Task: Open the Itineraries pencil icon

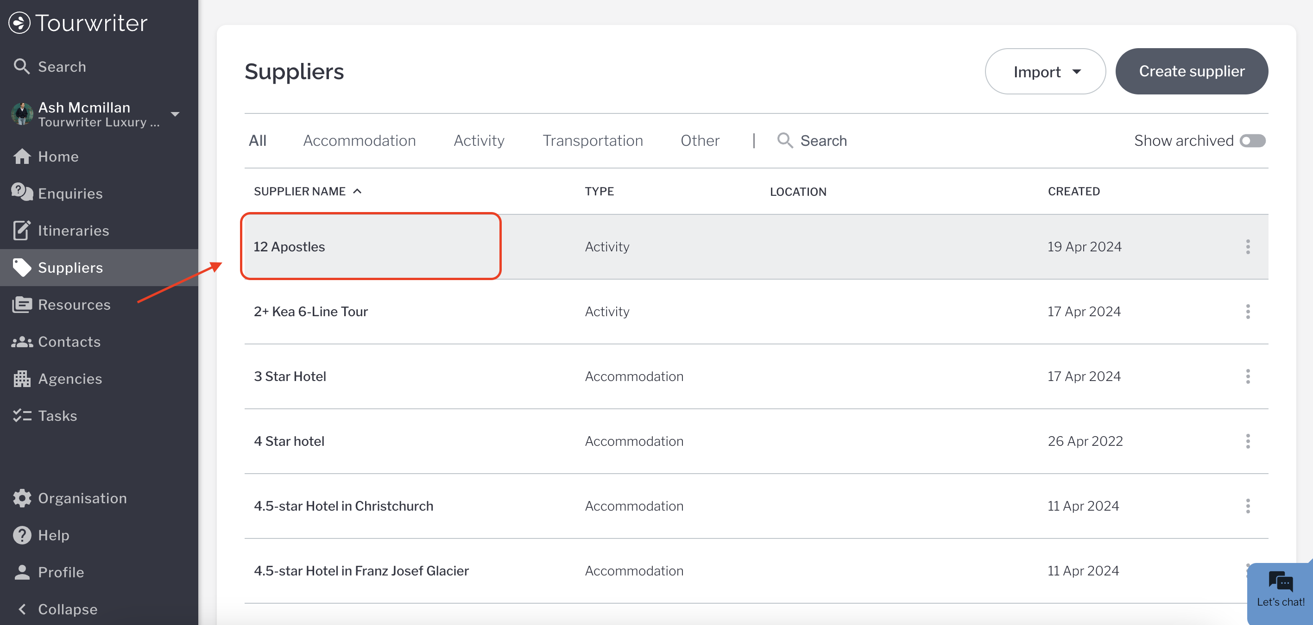Action: tap(22, 230)
